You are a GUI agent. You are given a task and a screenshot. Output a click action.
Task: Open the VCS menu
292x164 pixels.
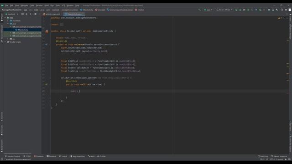pos(63,5)
